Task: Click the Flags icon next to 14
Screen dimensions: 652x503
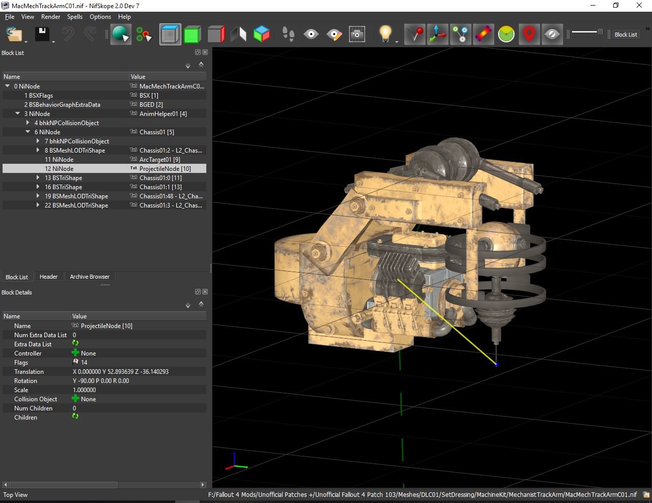Action: point(75,362)
